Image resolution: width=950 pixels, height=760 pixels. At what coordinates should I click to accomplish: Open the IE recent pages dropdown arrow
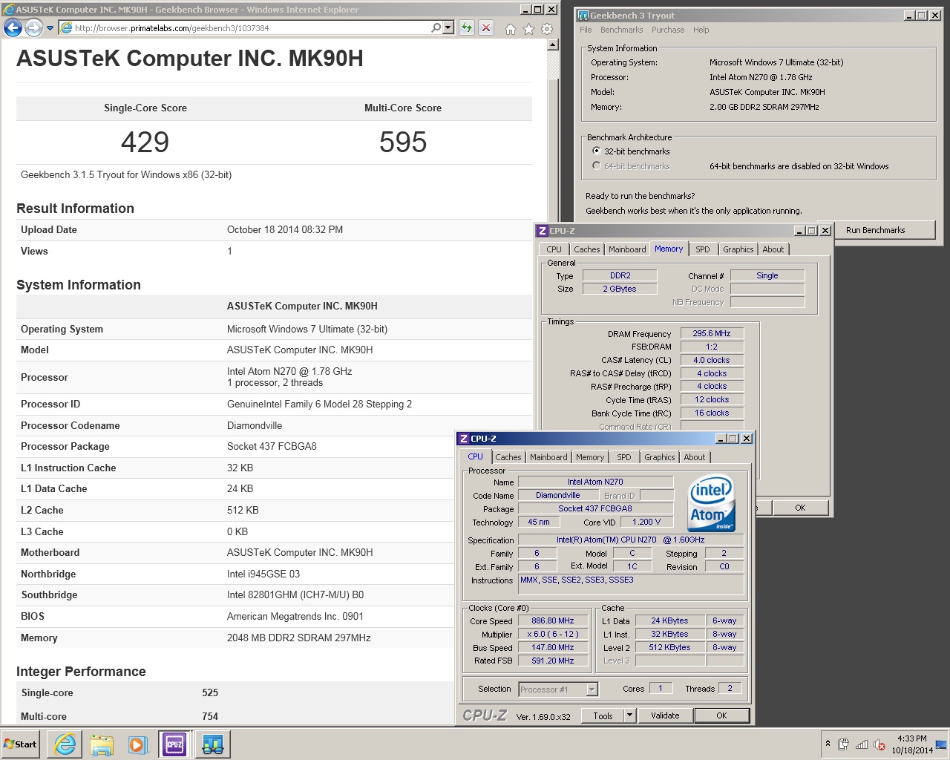(50, 28)
